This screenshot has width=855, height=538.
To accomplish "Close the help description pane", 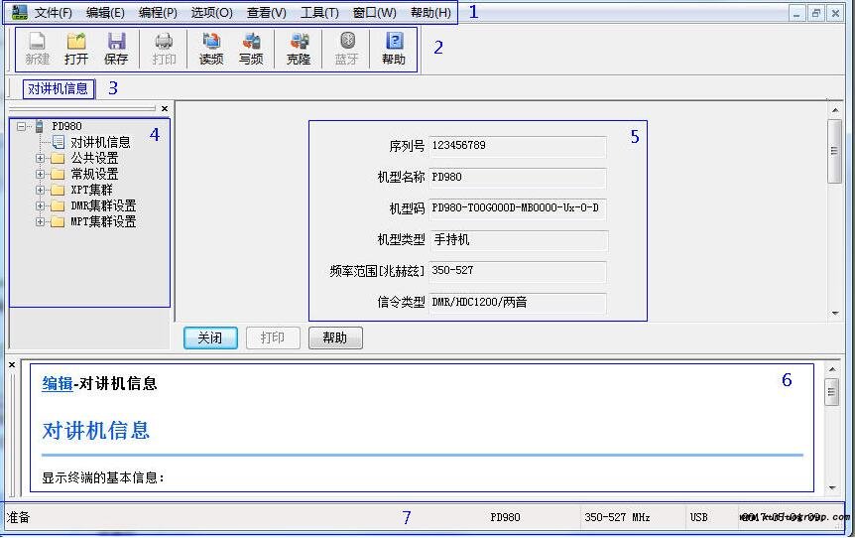I will (x=12, y=364).
